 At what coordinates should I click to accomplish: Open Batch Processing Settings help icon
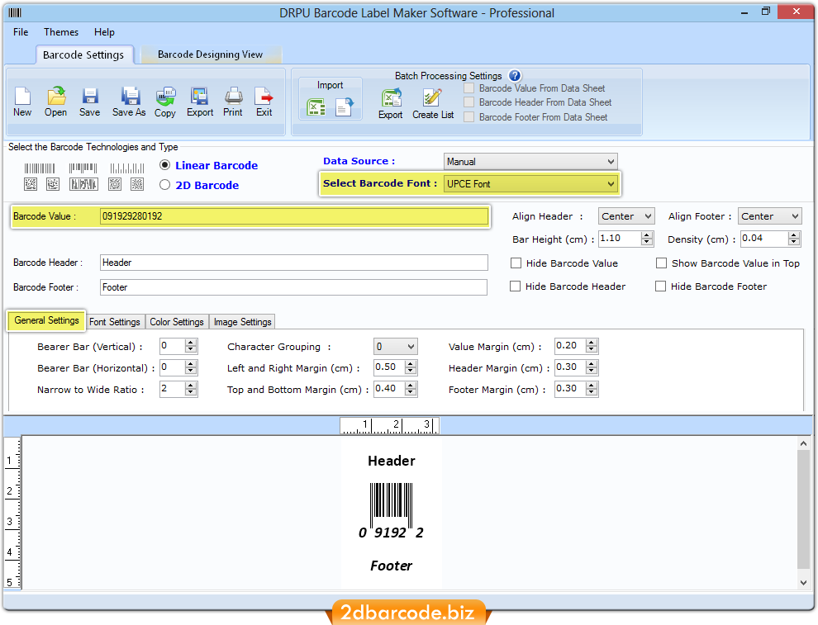[x=515, y=76]
